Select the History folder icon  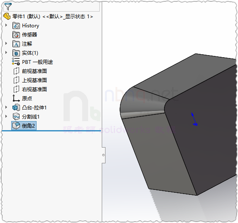tap(16, 25)
